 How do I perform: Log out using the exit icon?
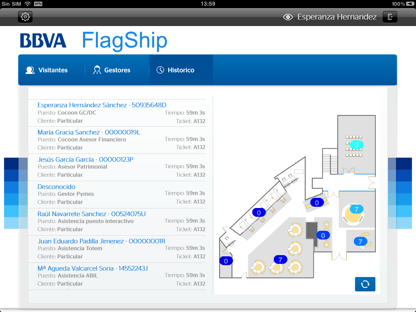click(x=390, y=17)
